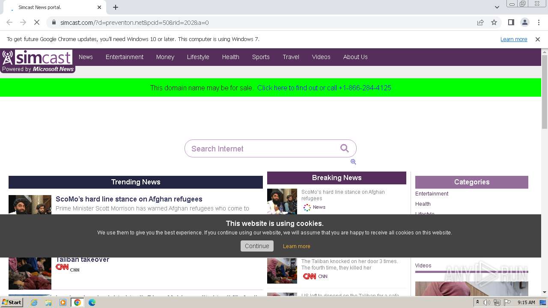The height and width of the screenshot is (308, 548).
Task: Open Windows Media Player from taskbar
Action: click(63, 302)
